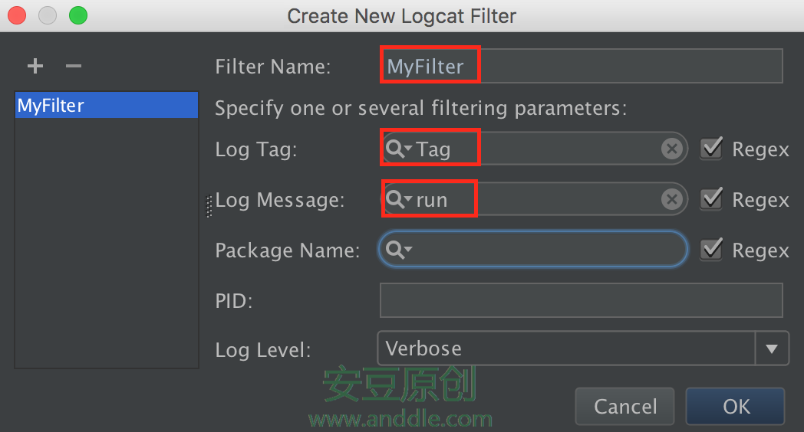
Task: Focus the PID input field
Action: point(581,300)
